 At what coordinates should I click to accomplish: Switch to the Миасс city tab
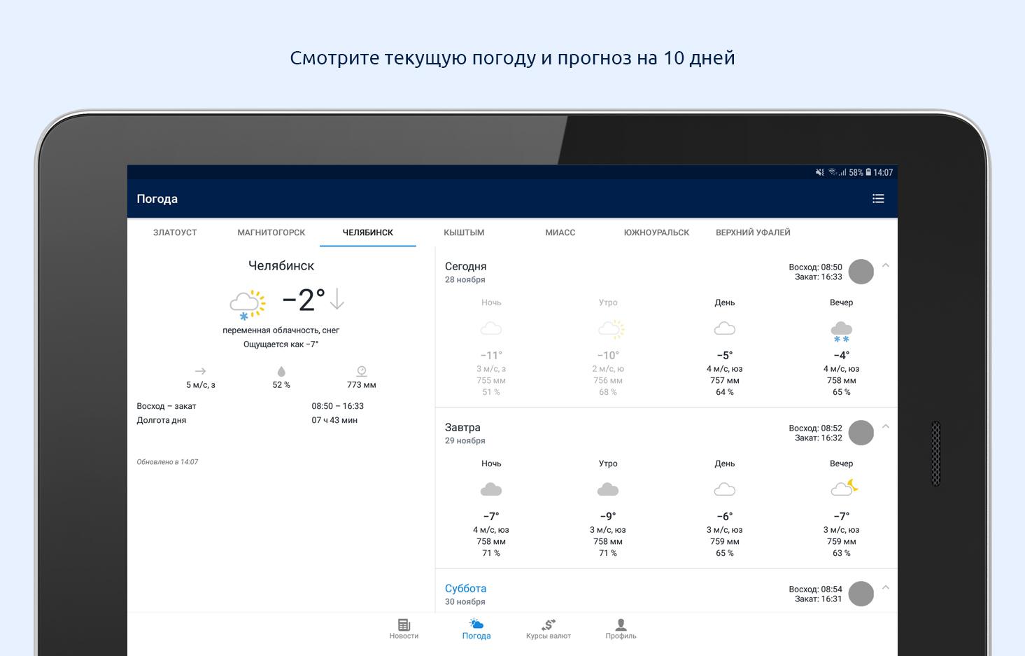(x=560, y=232)
